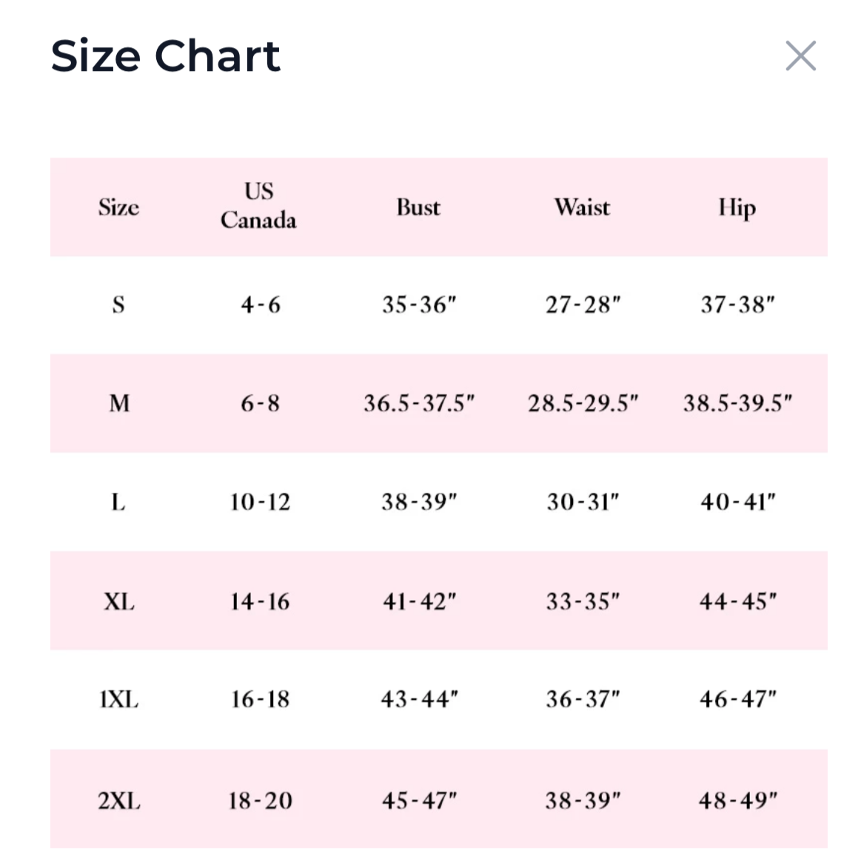Select the 45-47" bust measurement
Image resolution: width=861 pixels, height=862 pixels.
coord(419,800)
